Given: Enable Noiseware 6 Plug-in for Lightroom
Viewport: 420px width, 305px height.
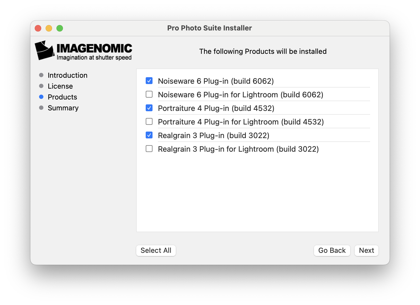Looking at the screenshot, I should pos(149,94).
